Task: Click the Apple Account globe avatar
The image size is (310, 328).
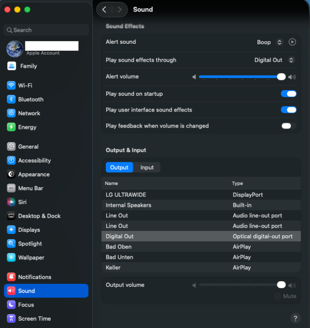Action: (x=14, y=49)
